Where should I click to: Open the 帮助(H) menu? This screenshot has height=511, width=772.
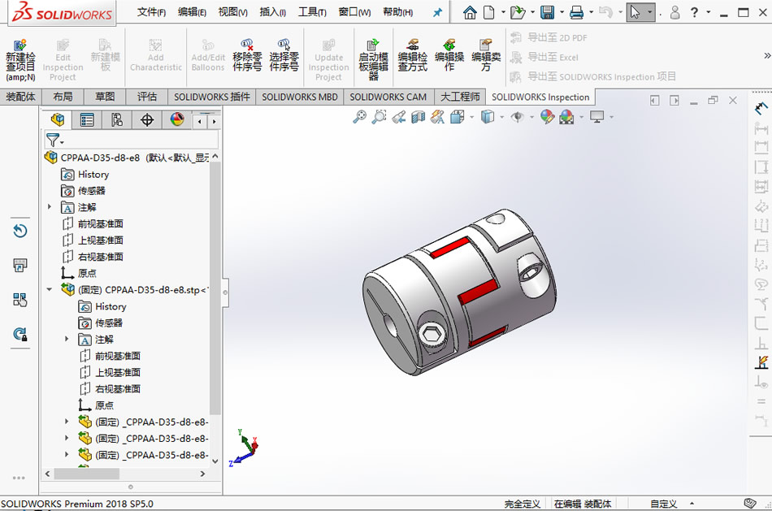click(398, 12)
